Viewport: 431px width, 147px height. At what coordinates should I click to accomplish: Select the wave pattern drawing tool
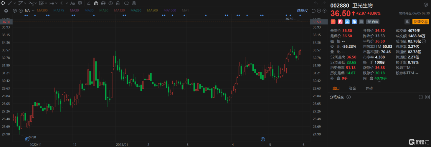pyautogui.click(x=31, y=3)
